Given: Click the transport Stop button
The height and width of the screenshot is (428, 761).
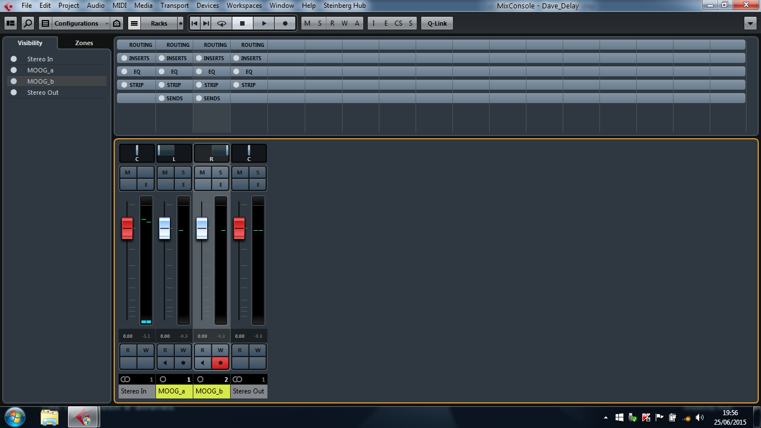Looking at the screenshot, I should [242, 23].
